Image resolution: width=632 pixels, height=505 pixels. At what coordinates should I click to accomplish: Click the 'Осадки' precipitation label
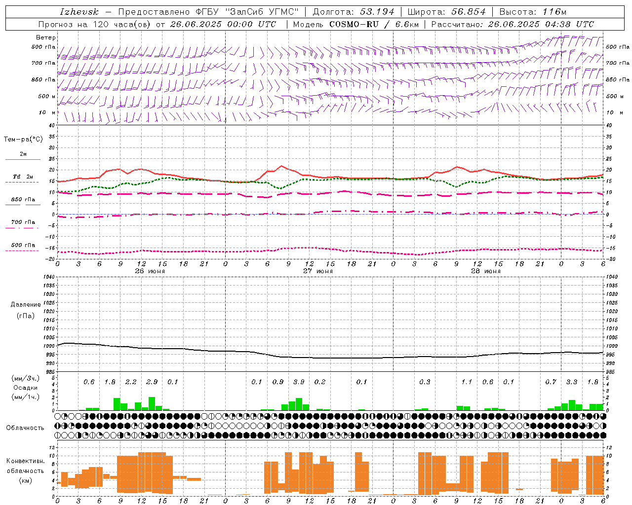25,388
